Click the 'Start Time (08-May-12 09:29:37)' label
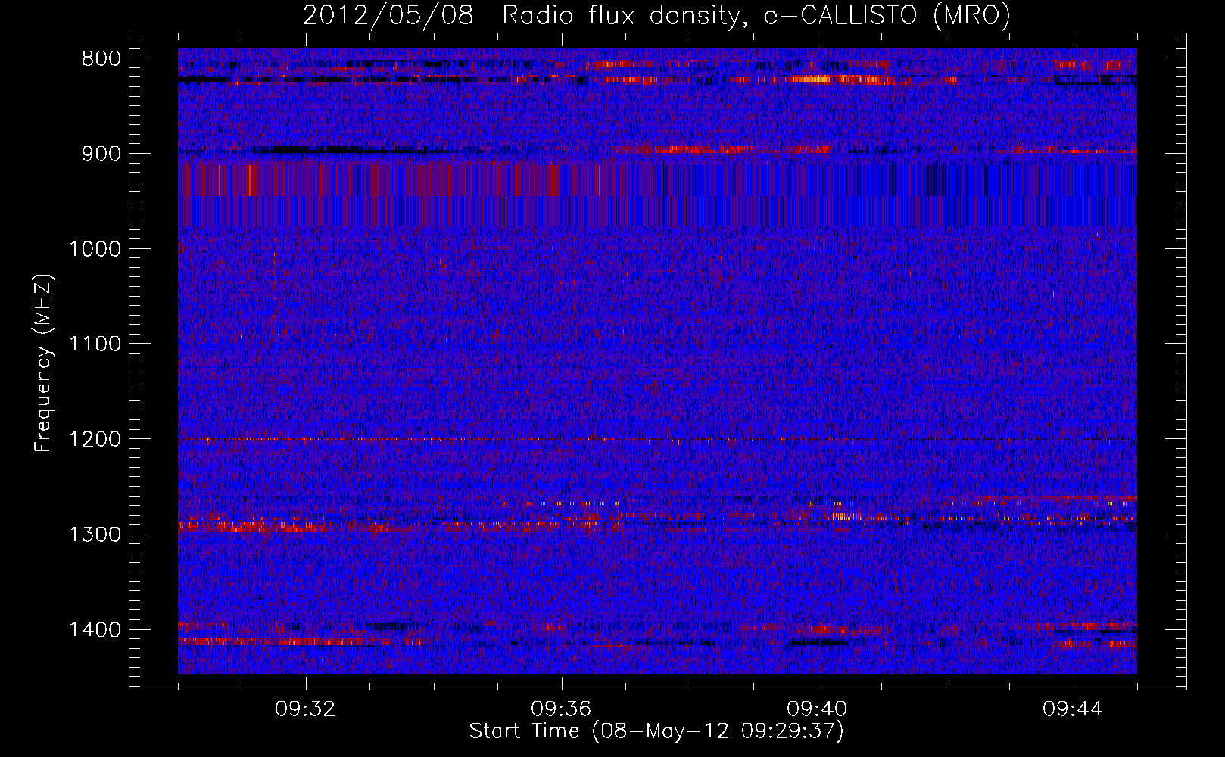 (656, 731)
